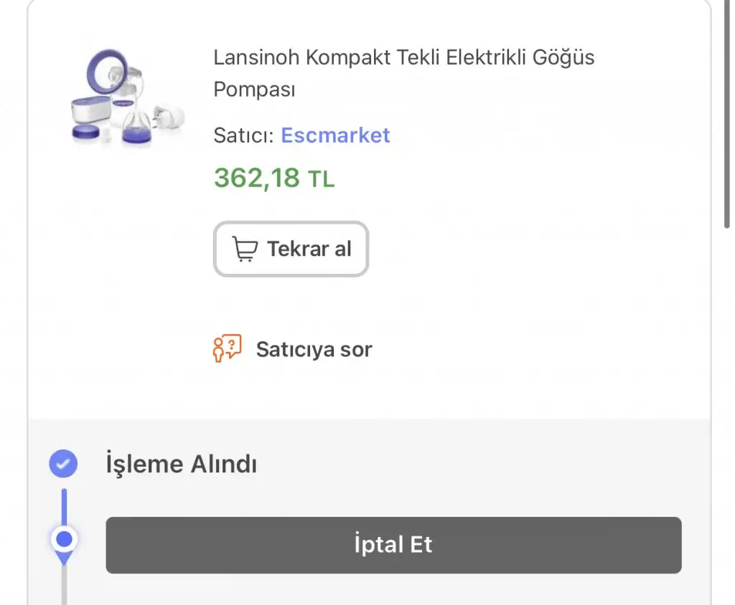Click the gray timeline segment under the current step
The image size is (735, 605).
click(64, 584)
